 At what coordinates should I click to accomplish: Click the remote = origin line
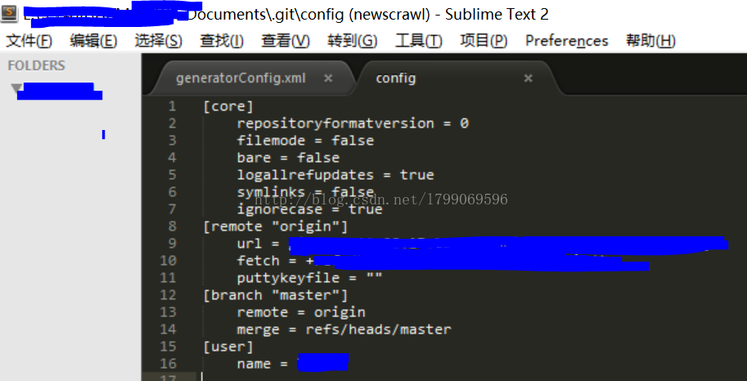[x=301, y=312]
